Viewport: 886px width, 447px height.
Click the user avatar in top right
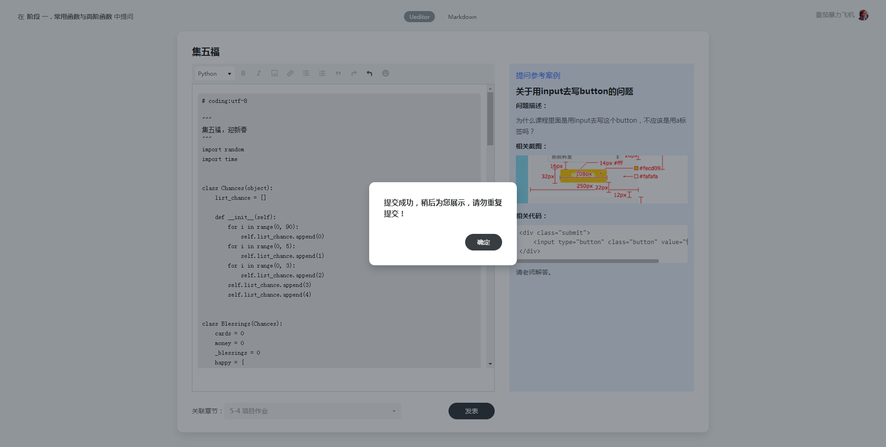tap(863, 15)
